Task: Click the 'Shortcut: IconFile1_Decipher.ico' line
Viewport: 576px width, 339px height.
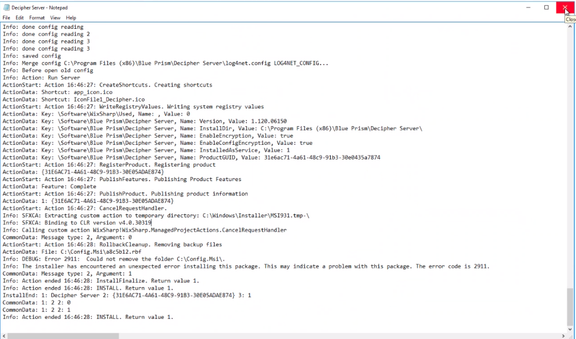Action: point(74,99)
